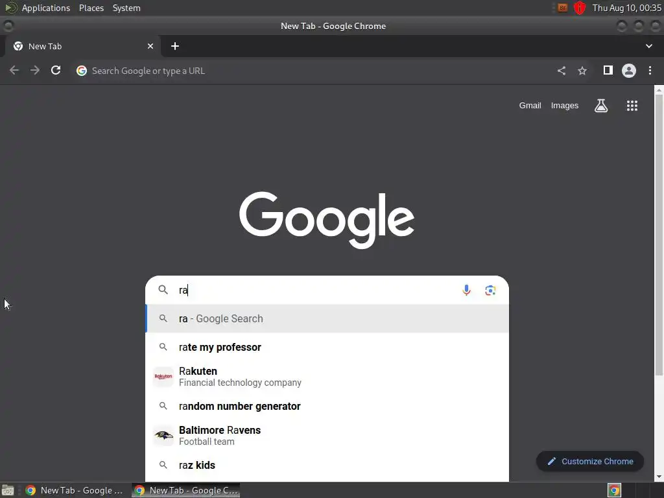Open the Places menu
Image resolution: width=664 pixels, height=498 pixels.
coord(91,8)
